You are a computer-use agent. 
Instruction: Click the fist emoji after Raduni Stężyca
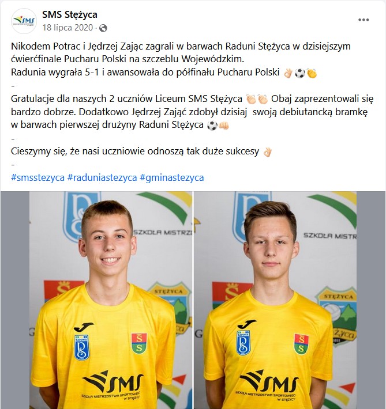tap(224, 126)
